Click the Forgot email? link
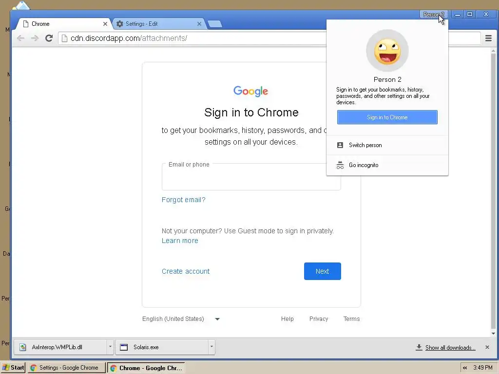The image size is (499, 374). pos(184,200)
